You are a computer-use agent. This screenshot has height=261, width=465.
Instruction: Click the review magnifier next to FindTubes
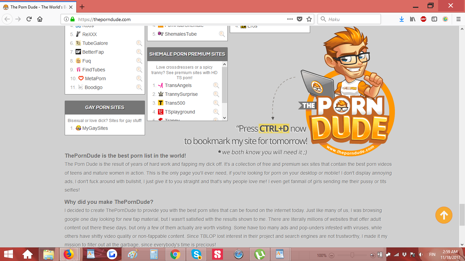[139, 69]
